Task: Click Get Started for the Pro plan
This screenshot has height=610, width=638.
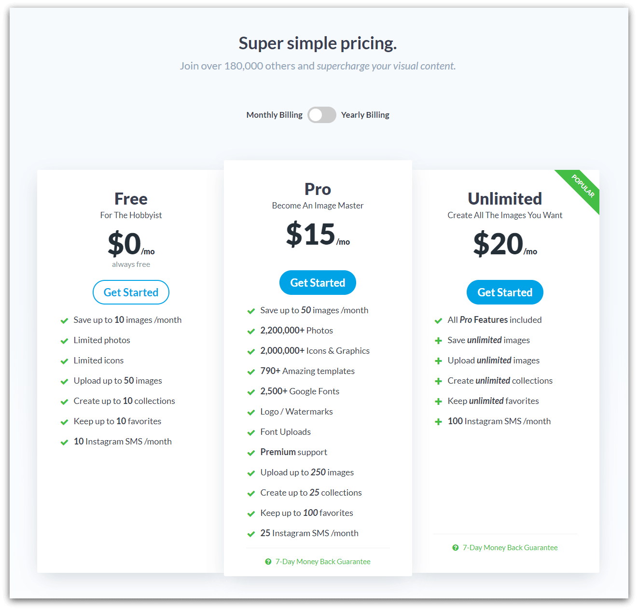Action: (x=318, y=282)
